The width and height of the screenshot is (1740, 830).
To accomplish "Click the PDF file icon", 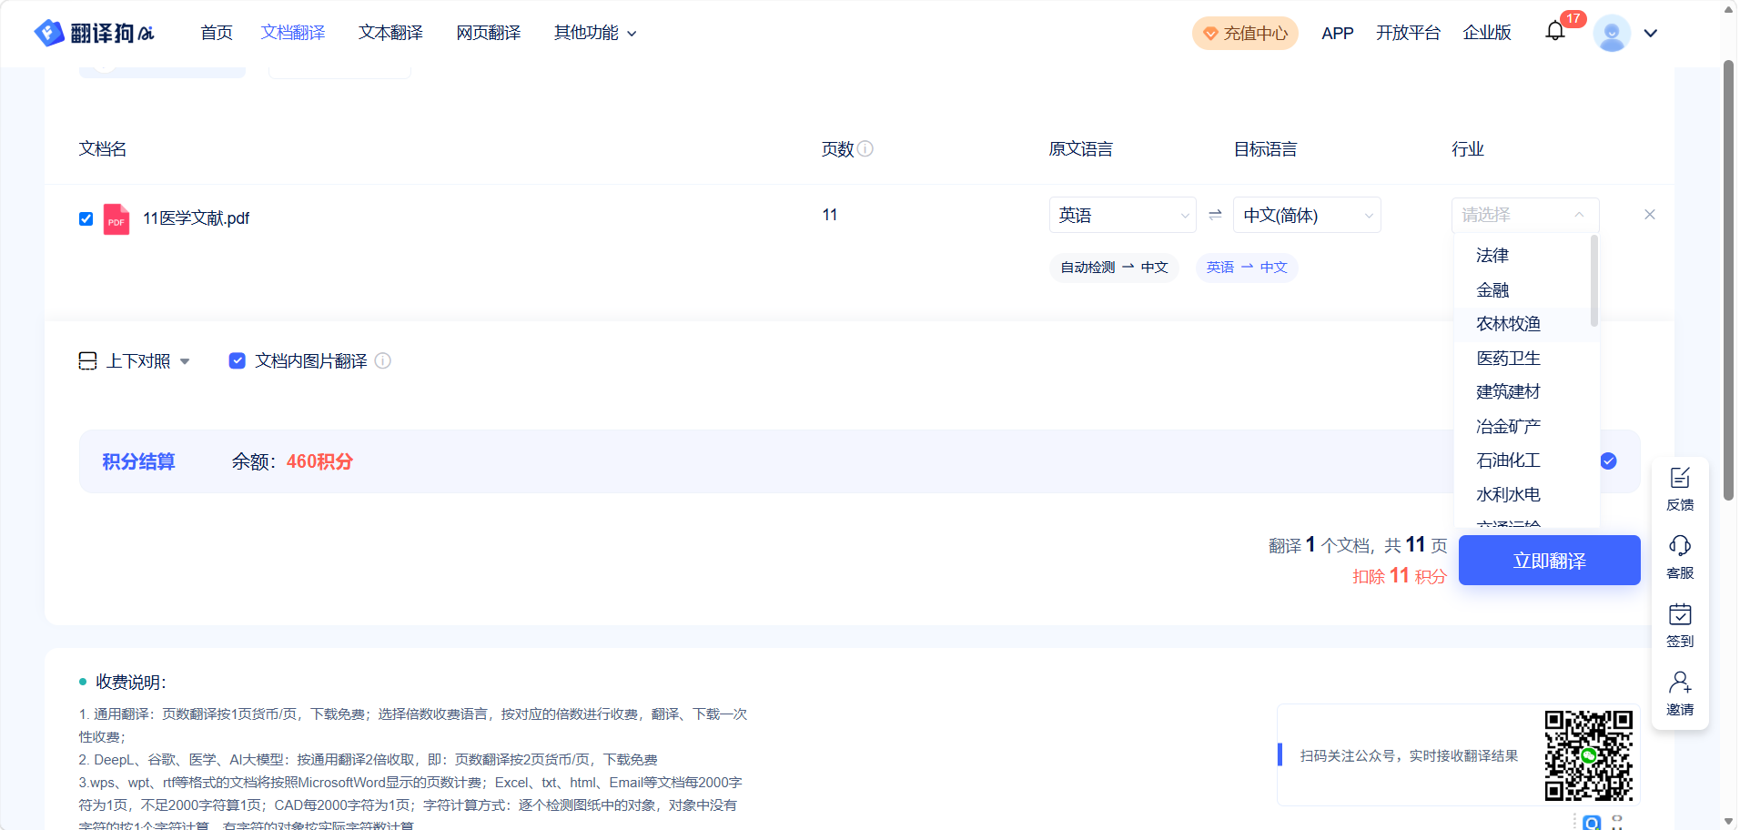I will [116, 219].
